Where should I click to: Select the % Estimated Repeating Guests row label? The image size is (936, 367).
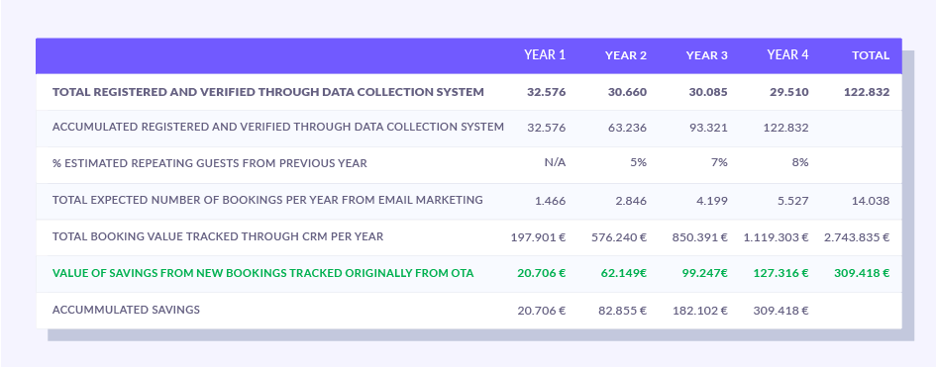coord(210,163)
